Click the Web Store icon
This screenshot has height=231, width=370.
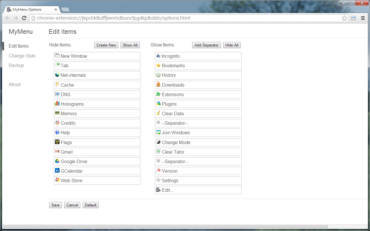[x=57, y=180]
